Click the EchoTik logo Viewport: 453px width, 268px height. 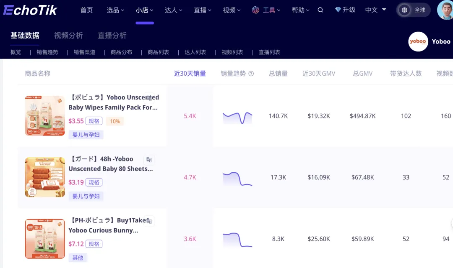(x=30, y=10)
